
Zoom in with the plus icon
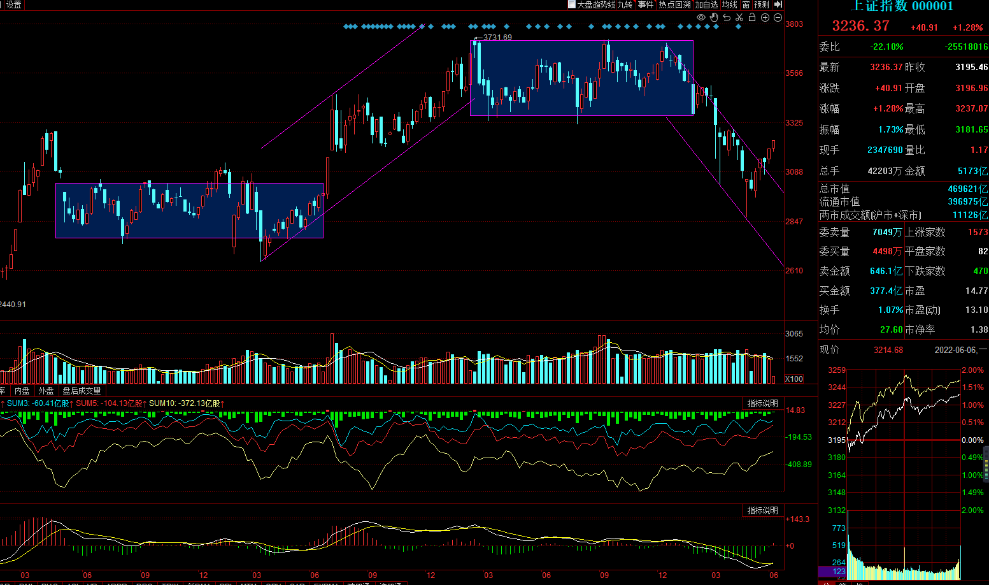765,18
